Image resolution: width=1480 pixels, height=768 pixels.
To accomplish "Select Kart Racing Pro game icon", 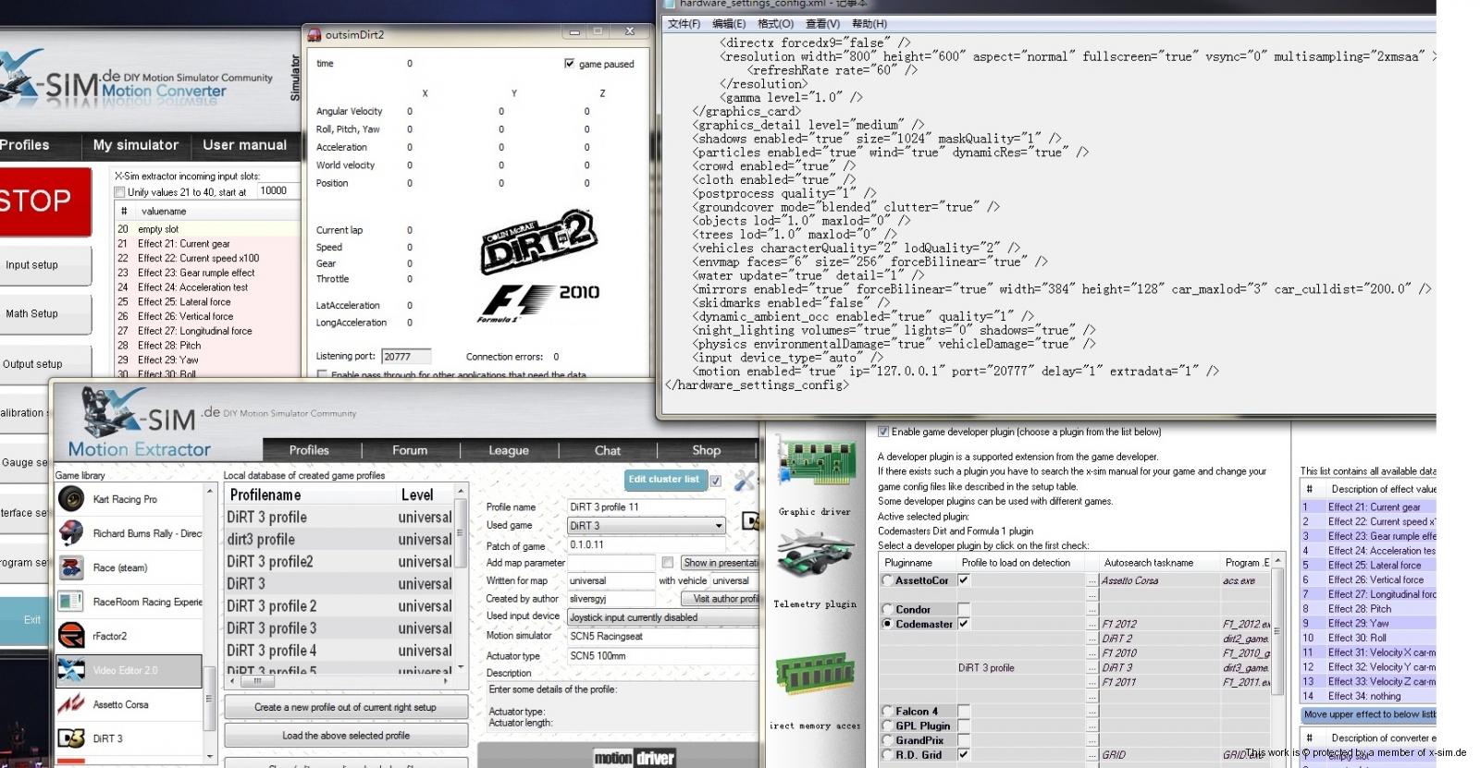I will coord(71,499).
